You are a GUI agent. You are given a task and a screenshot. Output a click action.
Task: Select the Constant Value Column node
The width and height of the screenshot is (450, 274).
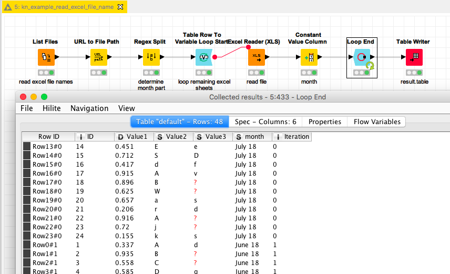coord(309,57)
